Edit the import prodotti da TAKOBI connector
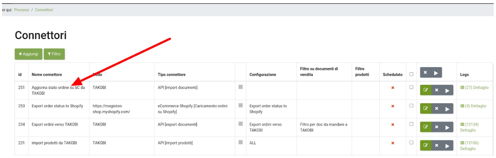 (x=425, y=146)
